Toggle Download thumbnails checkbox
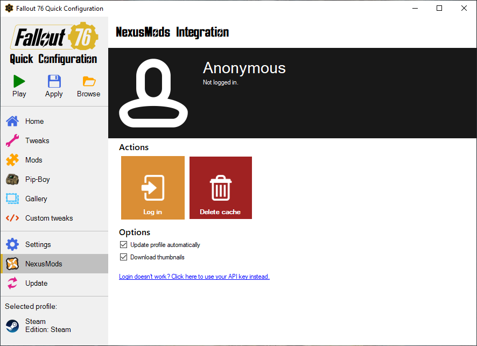The height and width of the screenshot is (346, 477). (123, 257)
